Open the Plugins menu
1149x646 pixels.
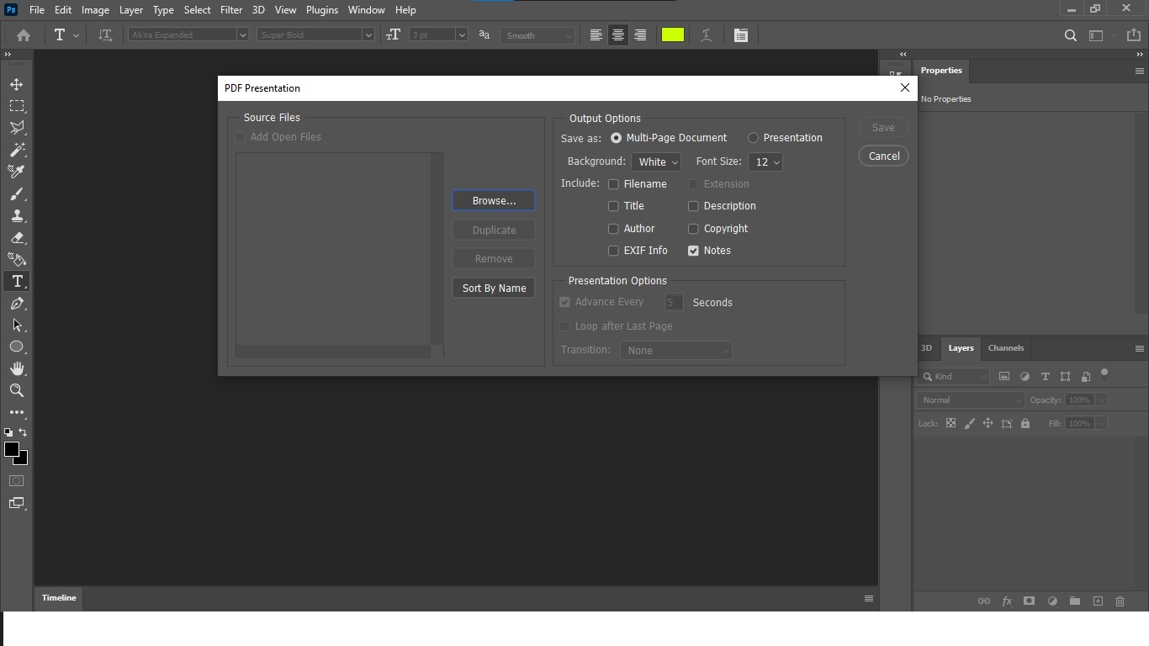(322, 10)
